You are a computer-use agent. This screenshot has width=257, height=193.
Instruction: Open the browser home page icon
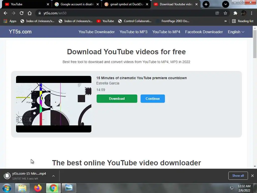pos(30,13)
